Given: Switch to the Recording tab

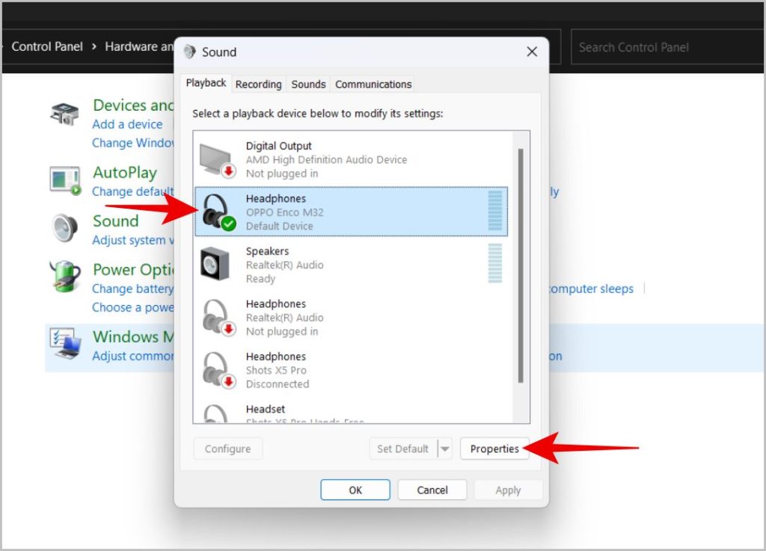Looking at the screenshot, I should 258,84.
